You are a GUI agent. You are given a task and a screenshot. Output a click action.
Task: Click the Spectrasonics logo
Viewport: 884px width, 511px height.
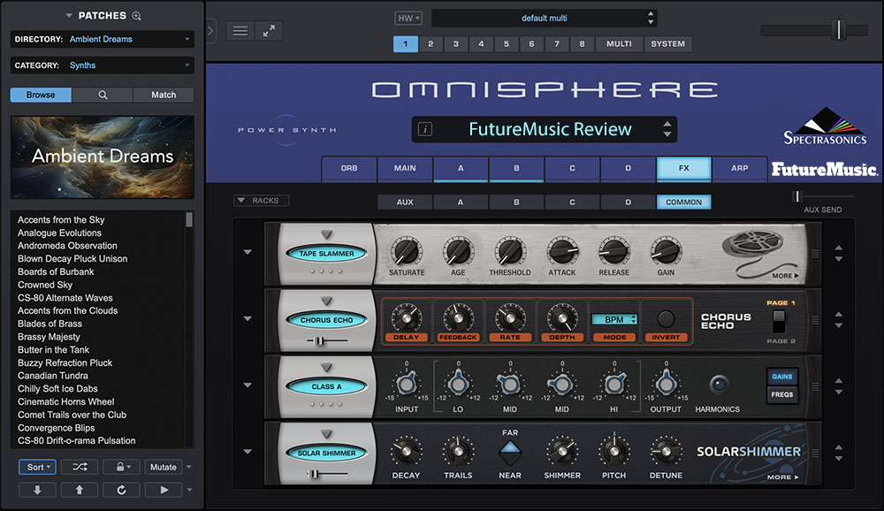click(826, 126)
